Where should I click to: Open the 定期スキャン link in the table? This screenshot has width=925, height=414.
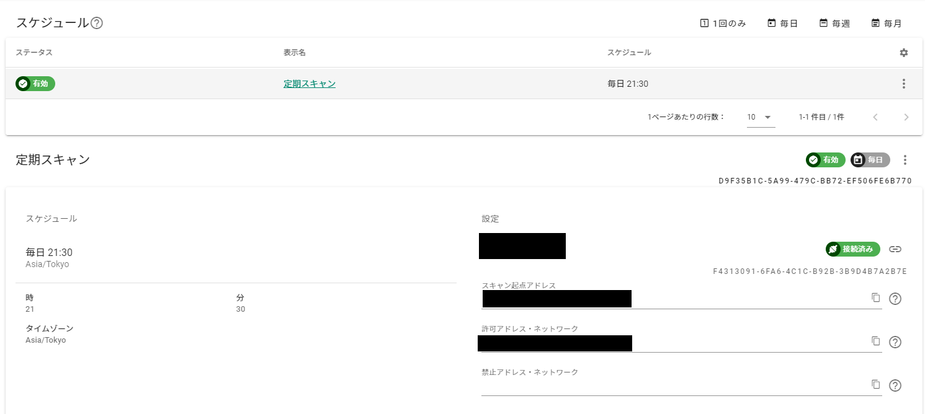tap(310, 84)
